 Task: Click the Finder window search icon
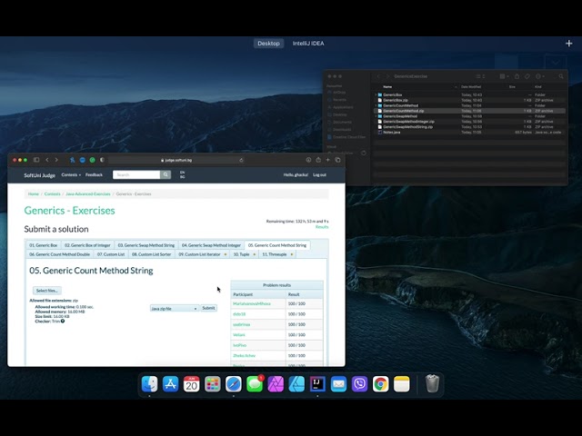(x=561, y=76)
